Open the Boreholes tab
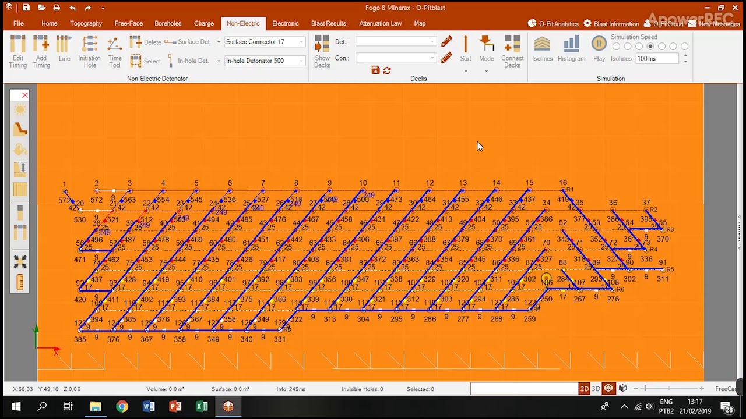The image size is (746, 419). tap(168, 23)
